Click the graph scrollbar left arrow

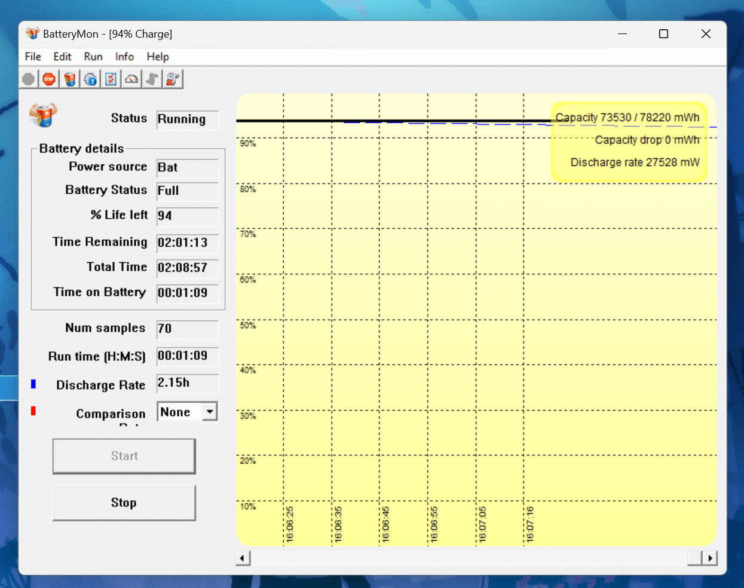243,558
